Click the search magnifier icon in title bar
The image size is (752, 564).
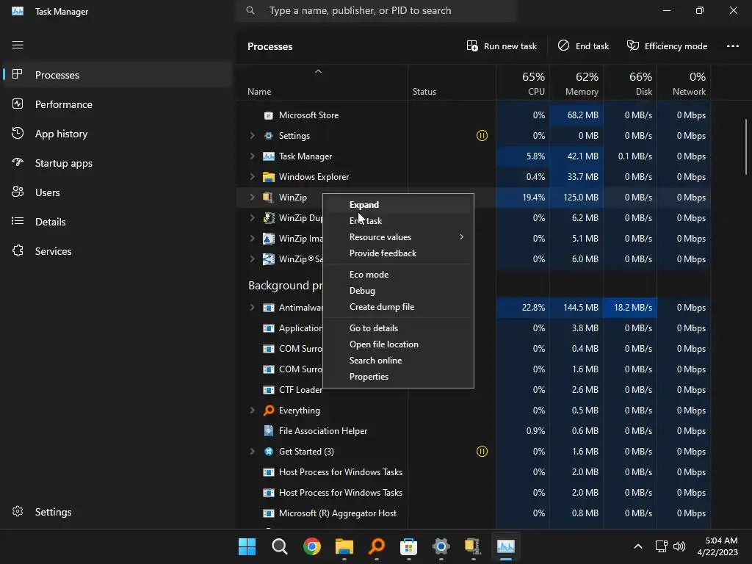250,10
